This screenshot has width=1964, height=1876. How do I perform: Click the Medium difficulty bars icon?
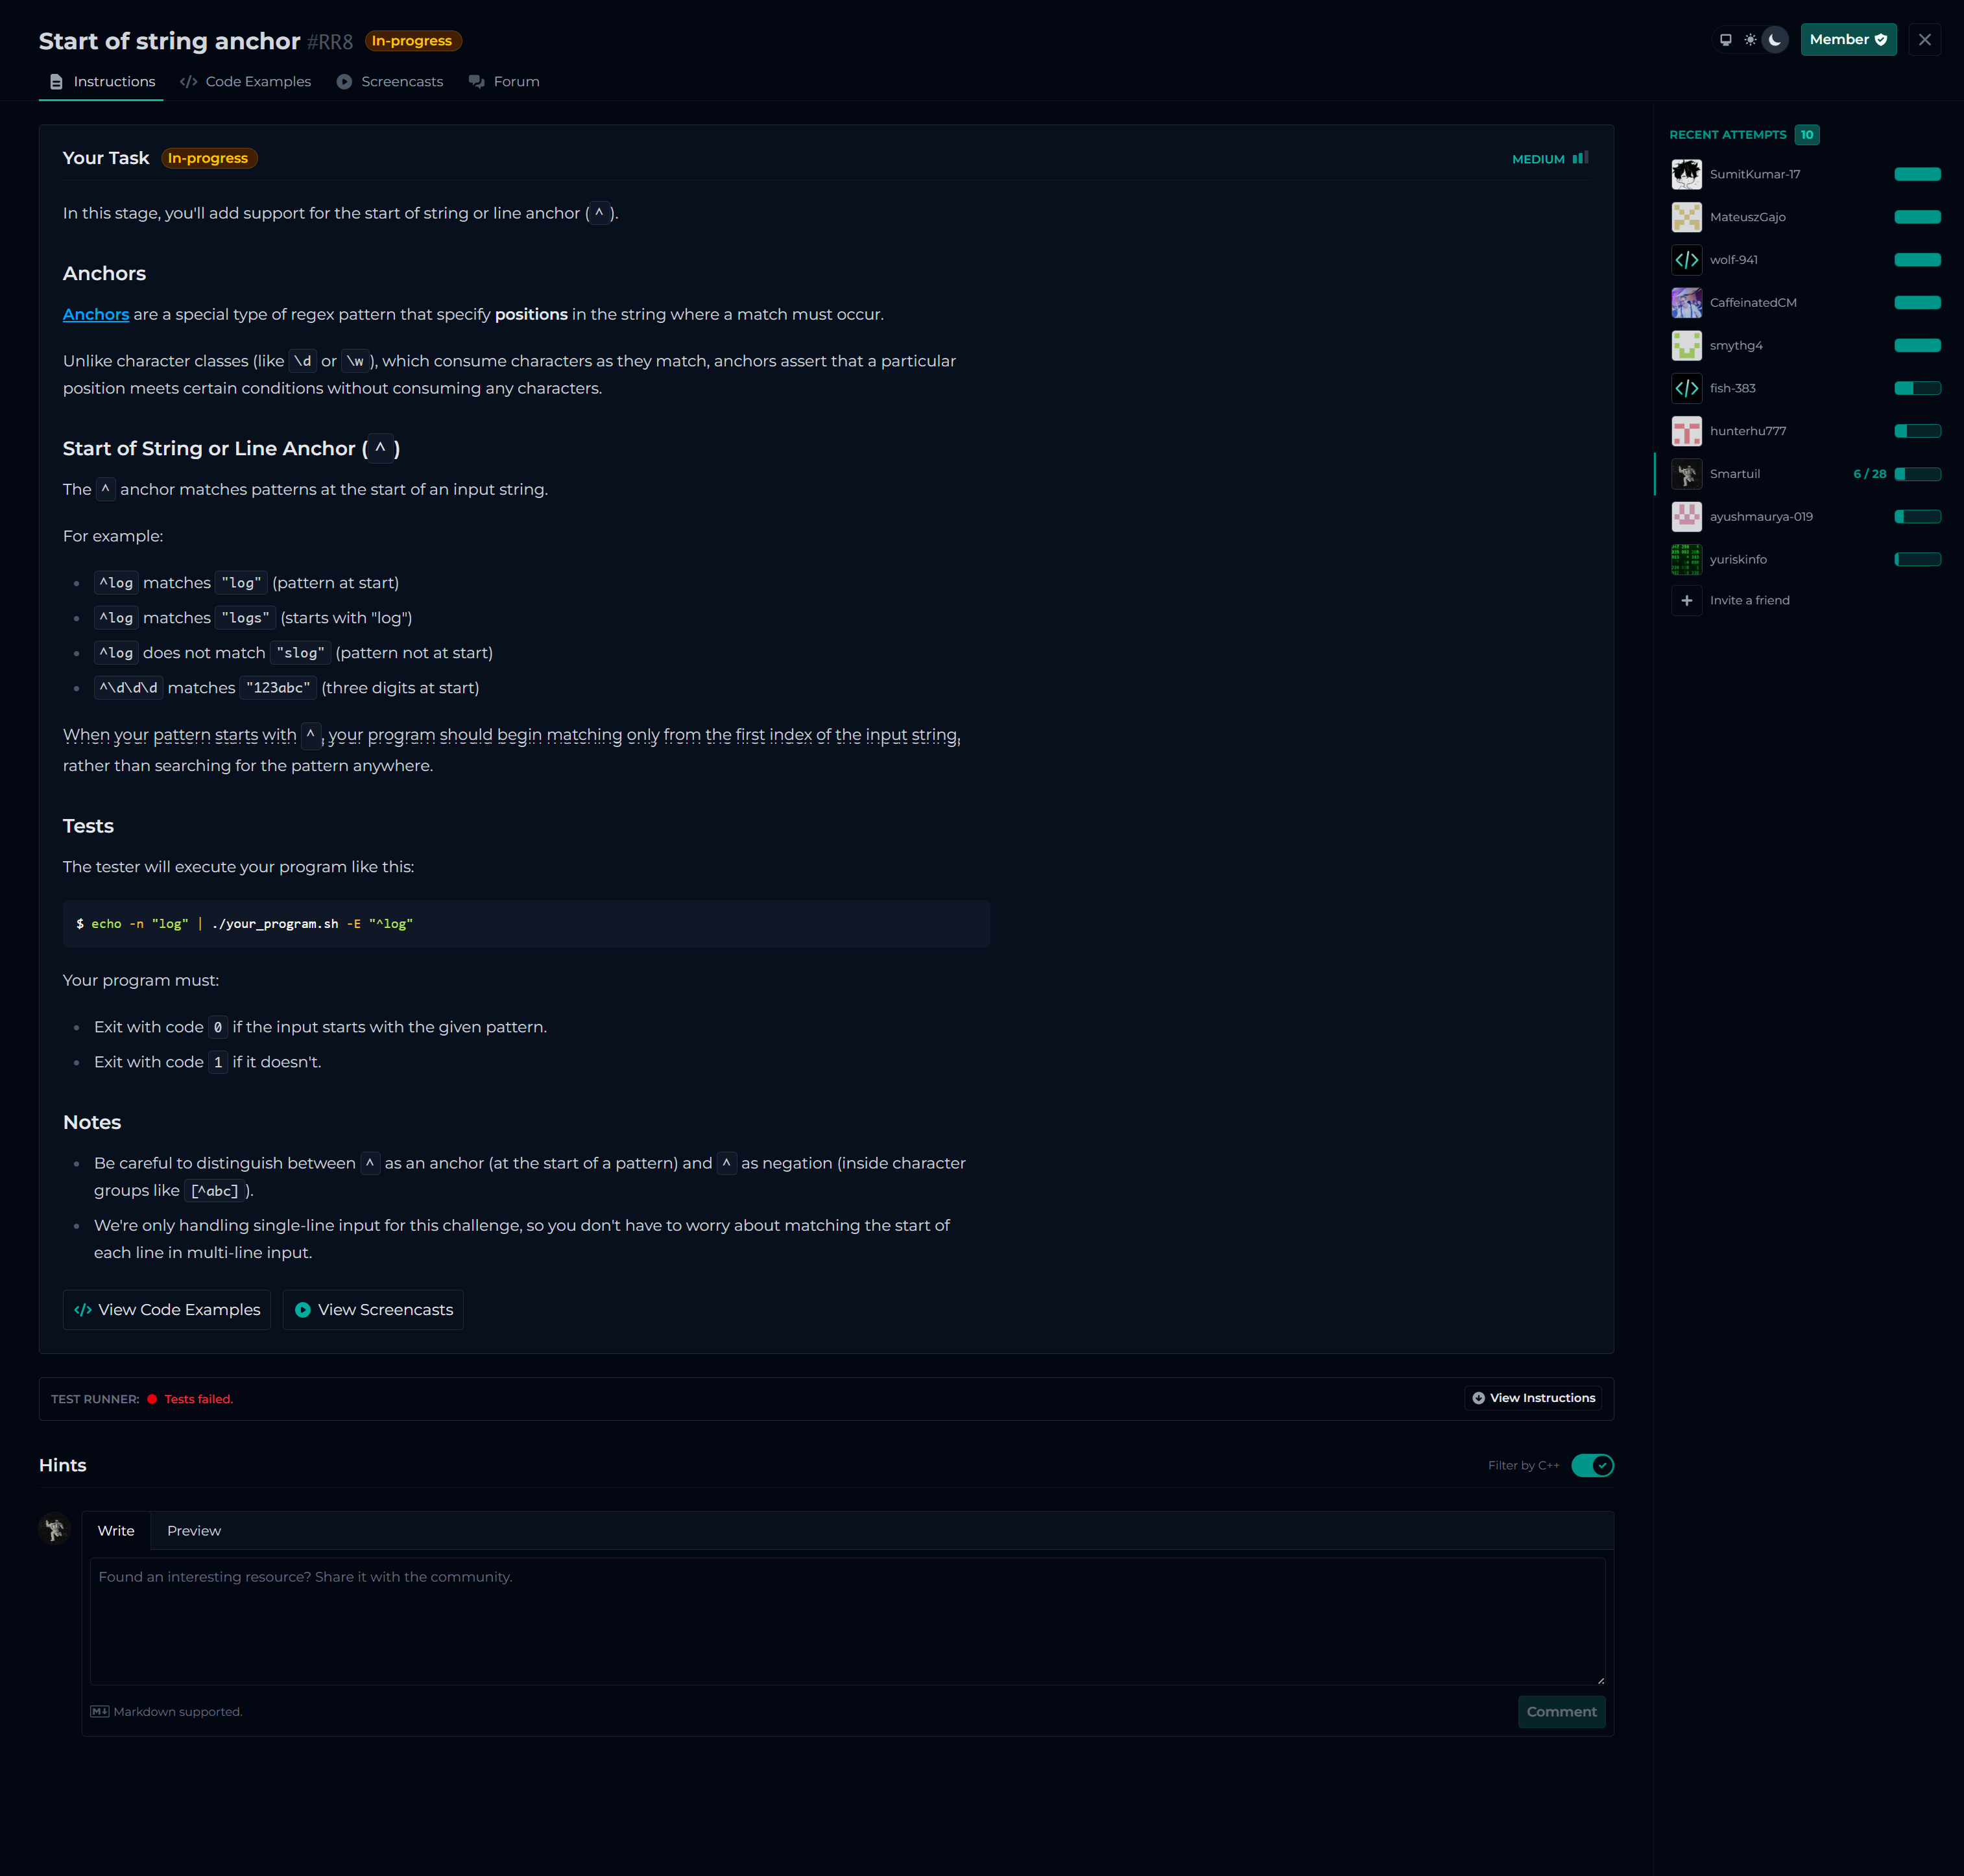1580,158
